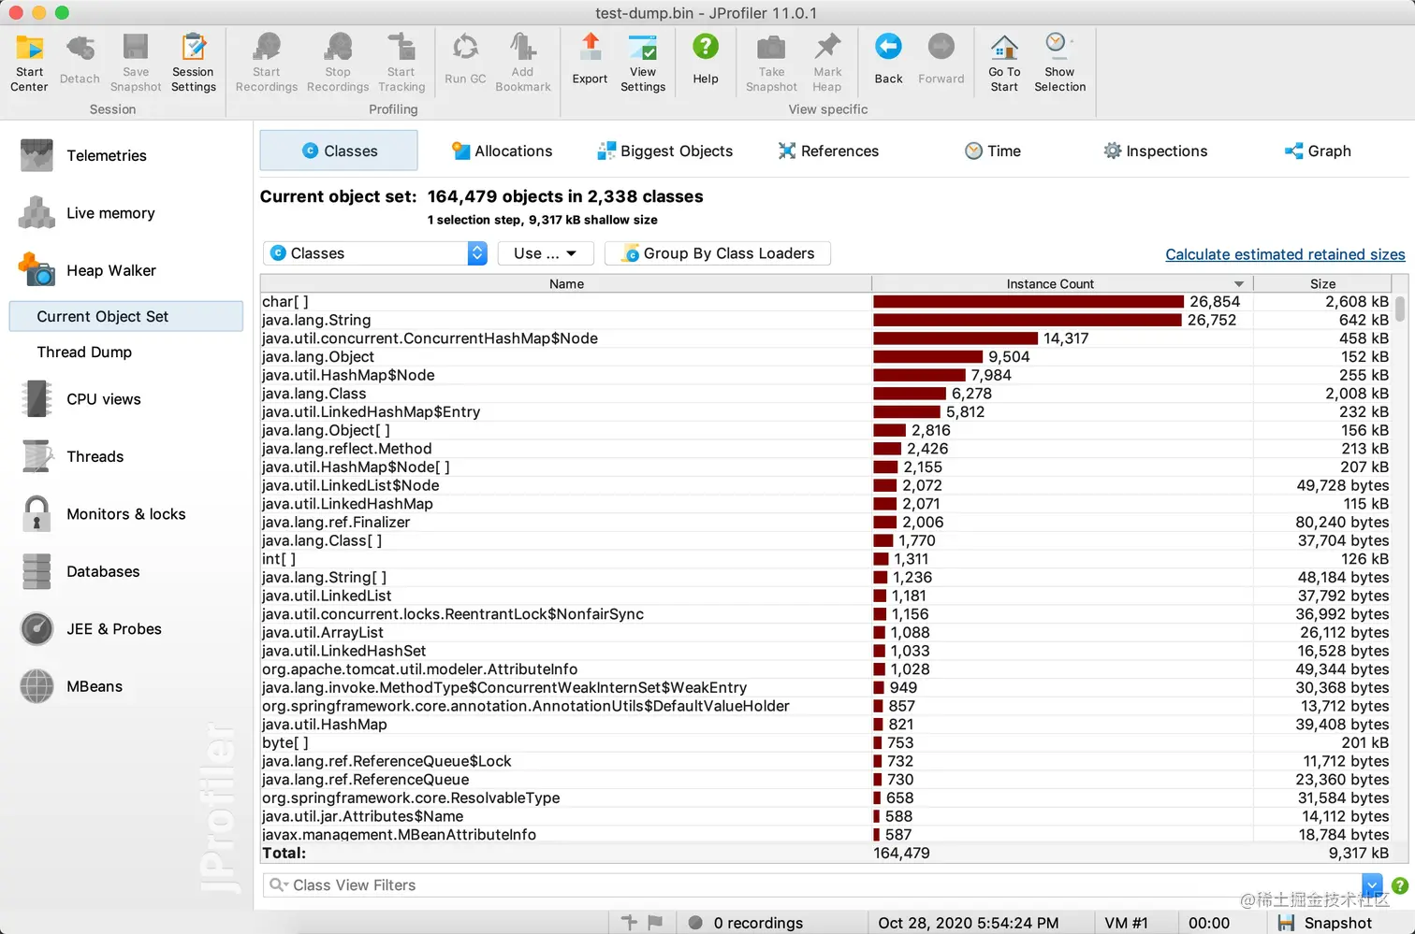
Task: Select the java.lang.String row
Action: [x=826, y=320]
